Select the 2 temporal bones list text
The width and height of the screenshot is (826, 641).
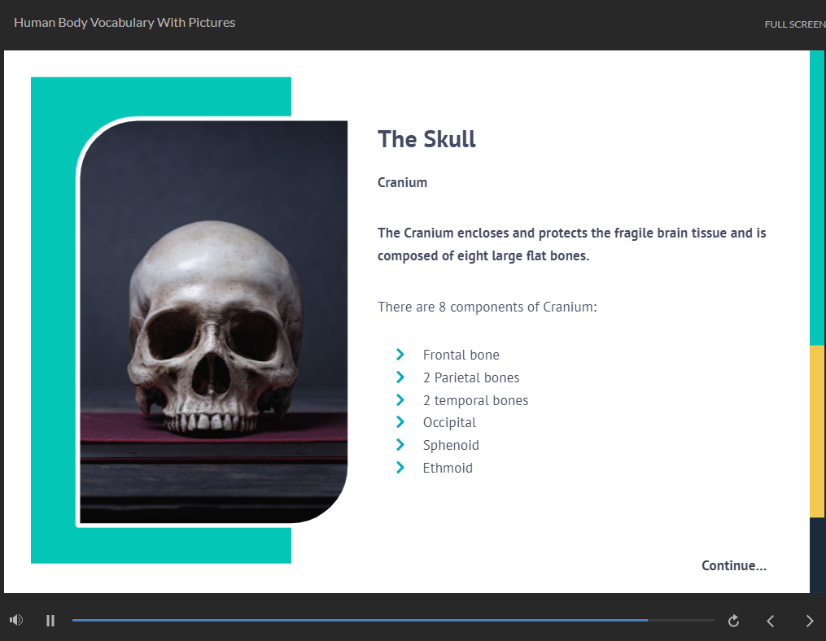coord(475,400)
